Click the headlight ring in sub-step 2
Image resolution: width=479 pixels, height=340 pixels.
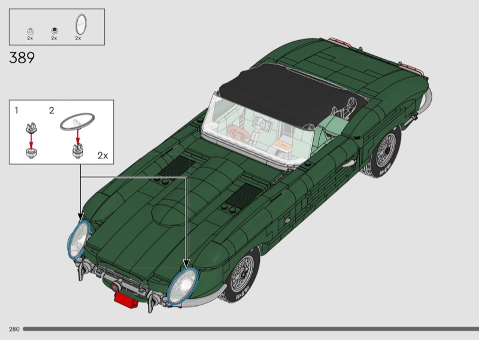click(x=77, y=122)
